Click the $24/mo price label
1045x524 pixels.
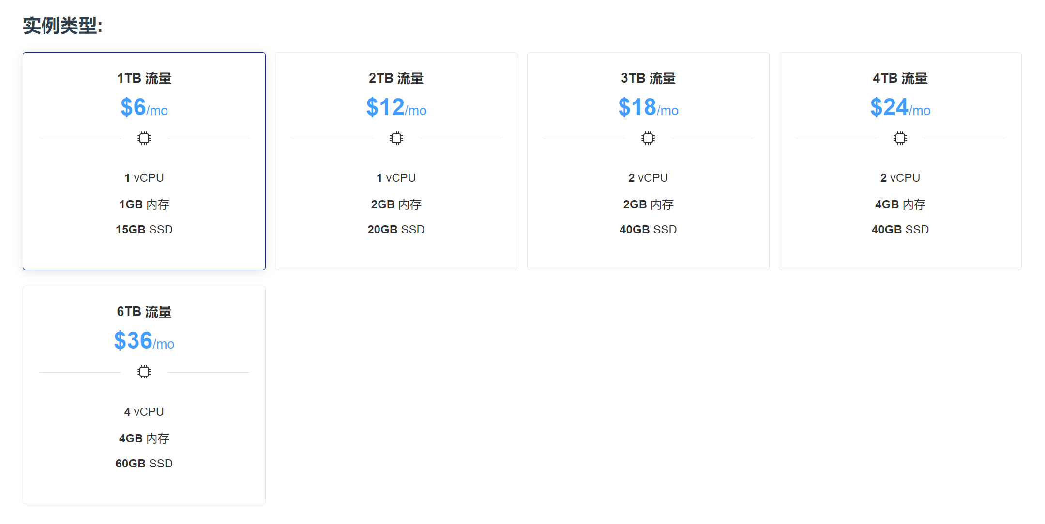point(900,107)
